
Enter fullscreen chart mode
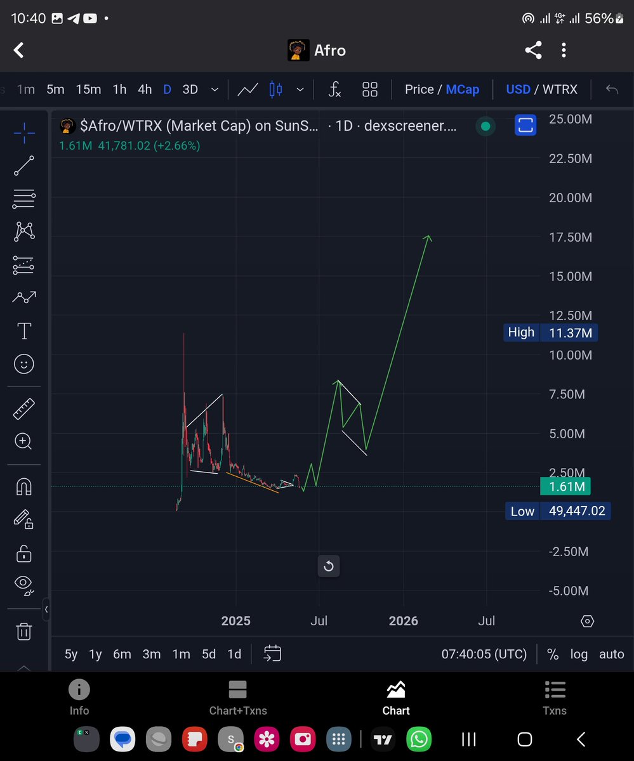(x=525, y=126)
